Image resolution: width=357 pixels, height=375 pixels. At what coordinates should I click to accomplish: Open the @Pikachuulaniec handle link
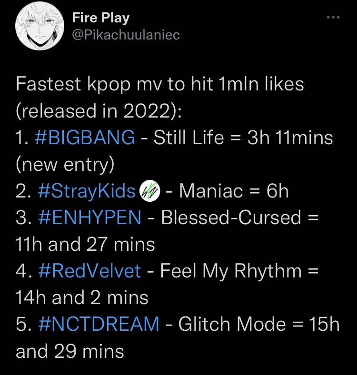coord(126,35)
